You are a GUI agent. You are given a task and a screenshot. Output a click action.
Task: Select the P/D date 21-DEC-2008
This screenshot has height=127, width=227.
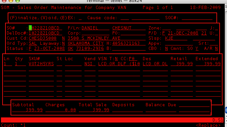point(183,33)
